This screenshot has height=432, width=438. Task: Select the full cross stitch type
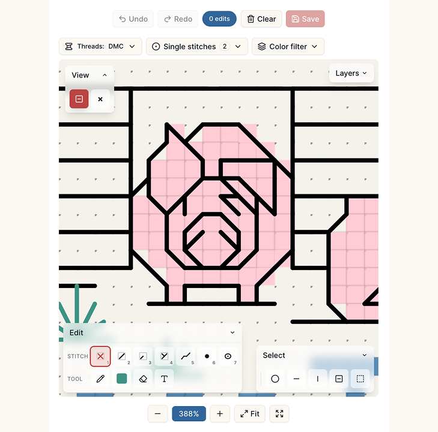click(x=100, y=356)
